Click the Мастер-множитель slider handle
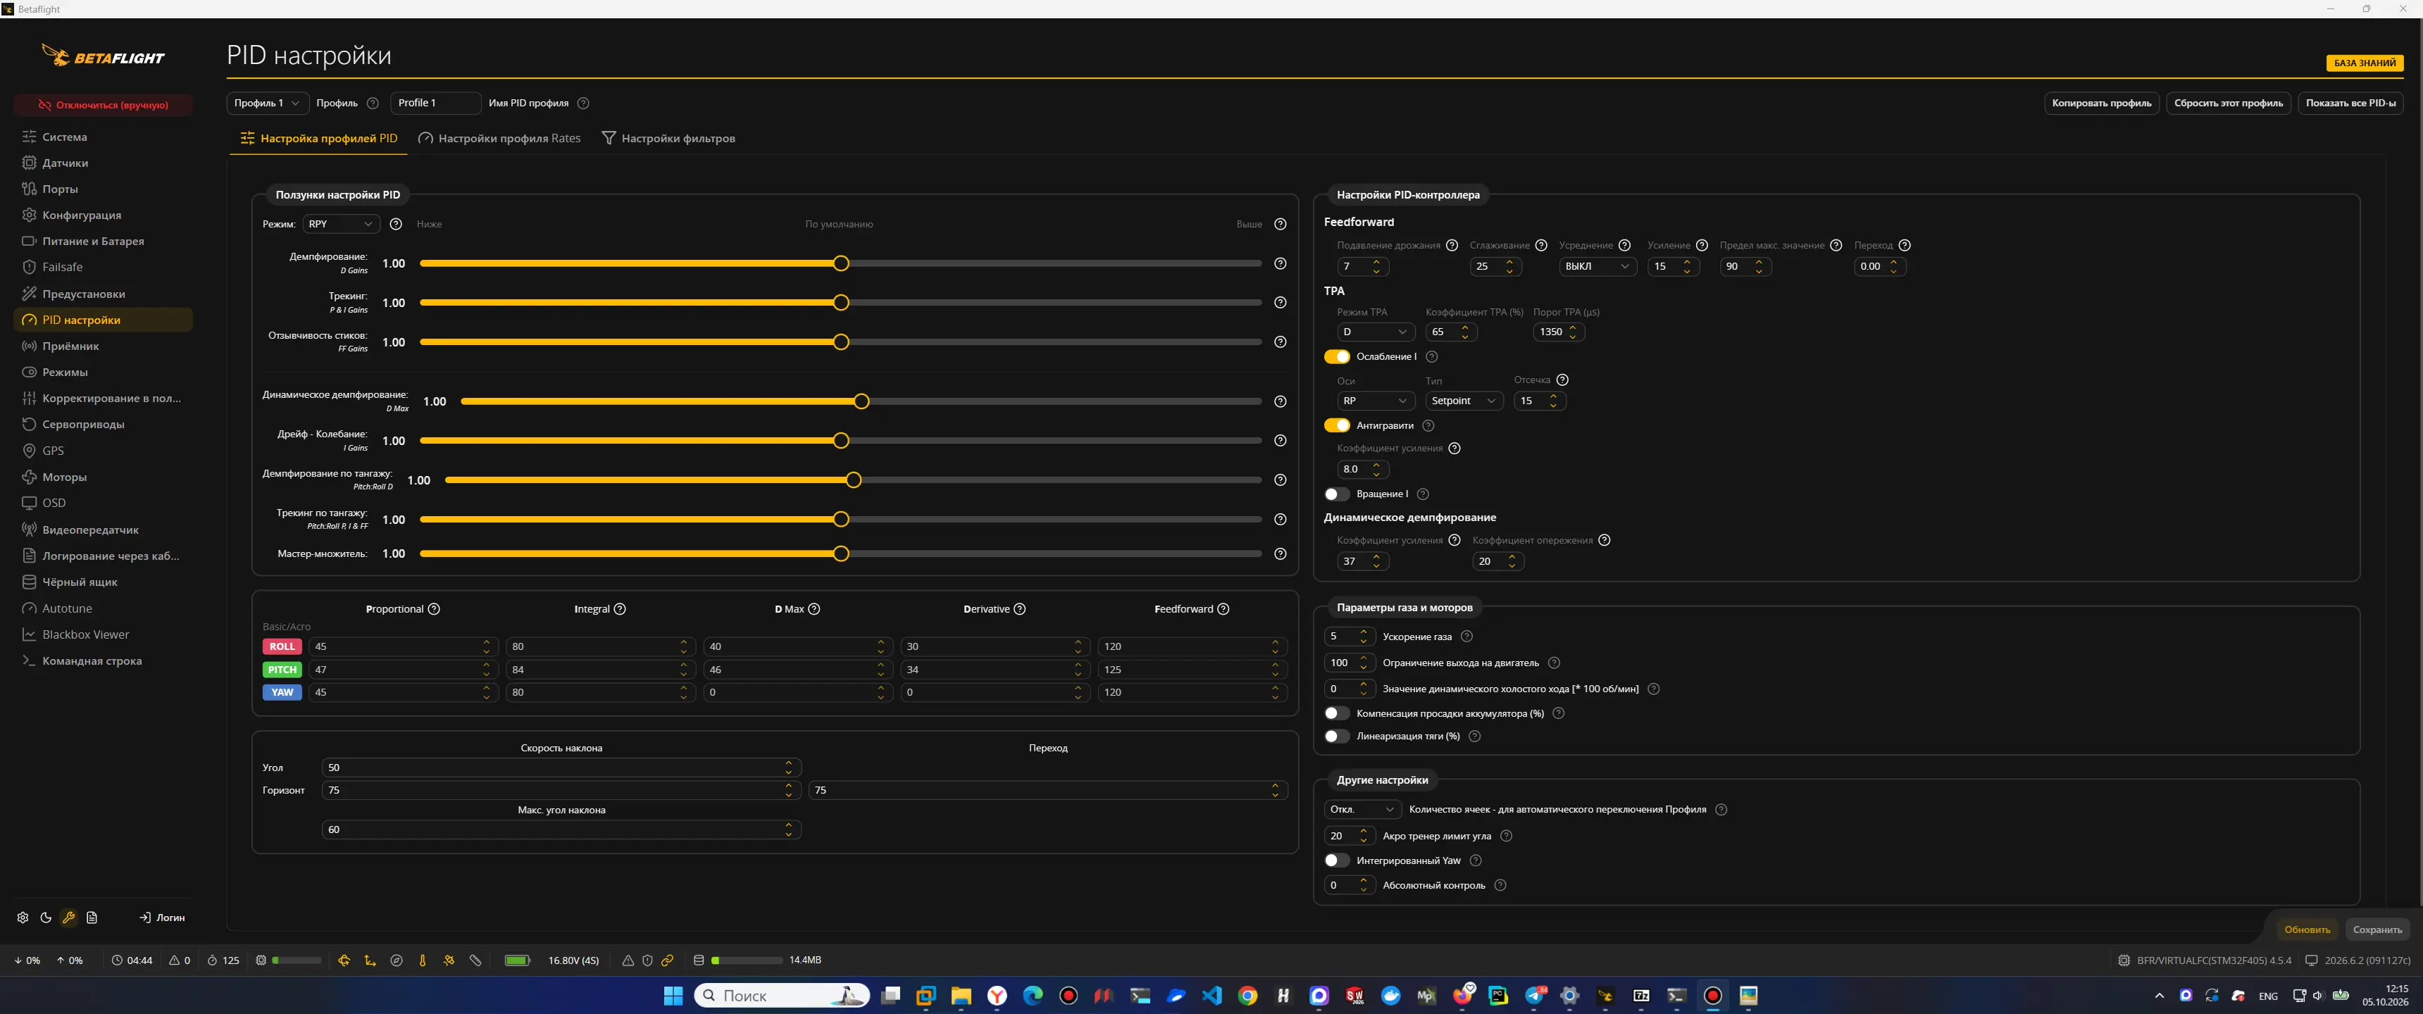The height and width of the screenshot is (1014, 2423). click(x=841, y=553)
